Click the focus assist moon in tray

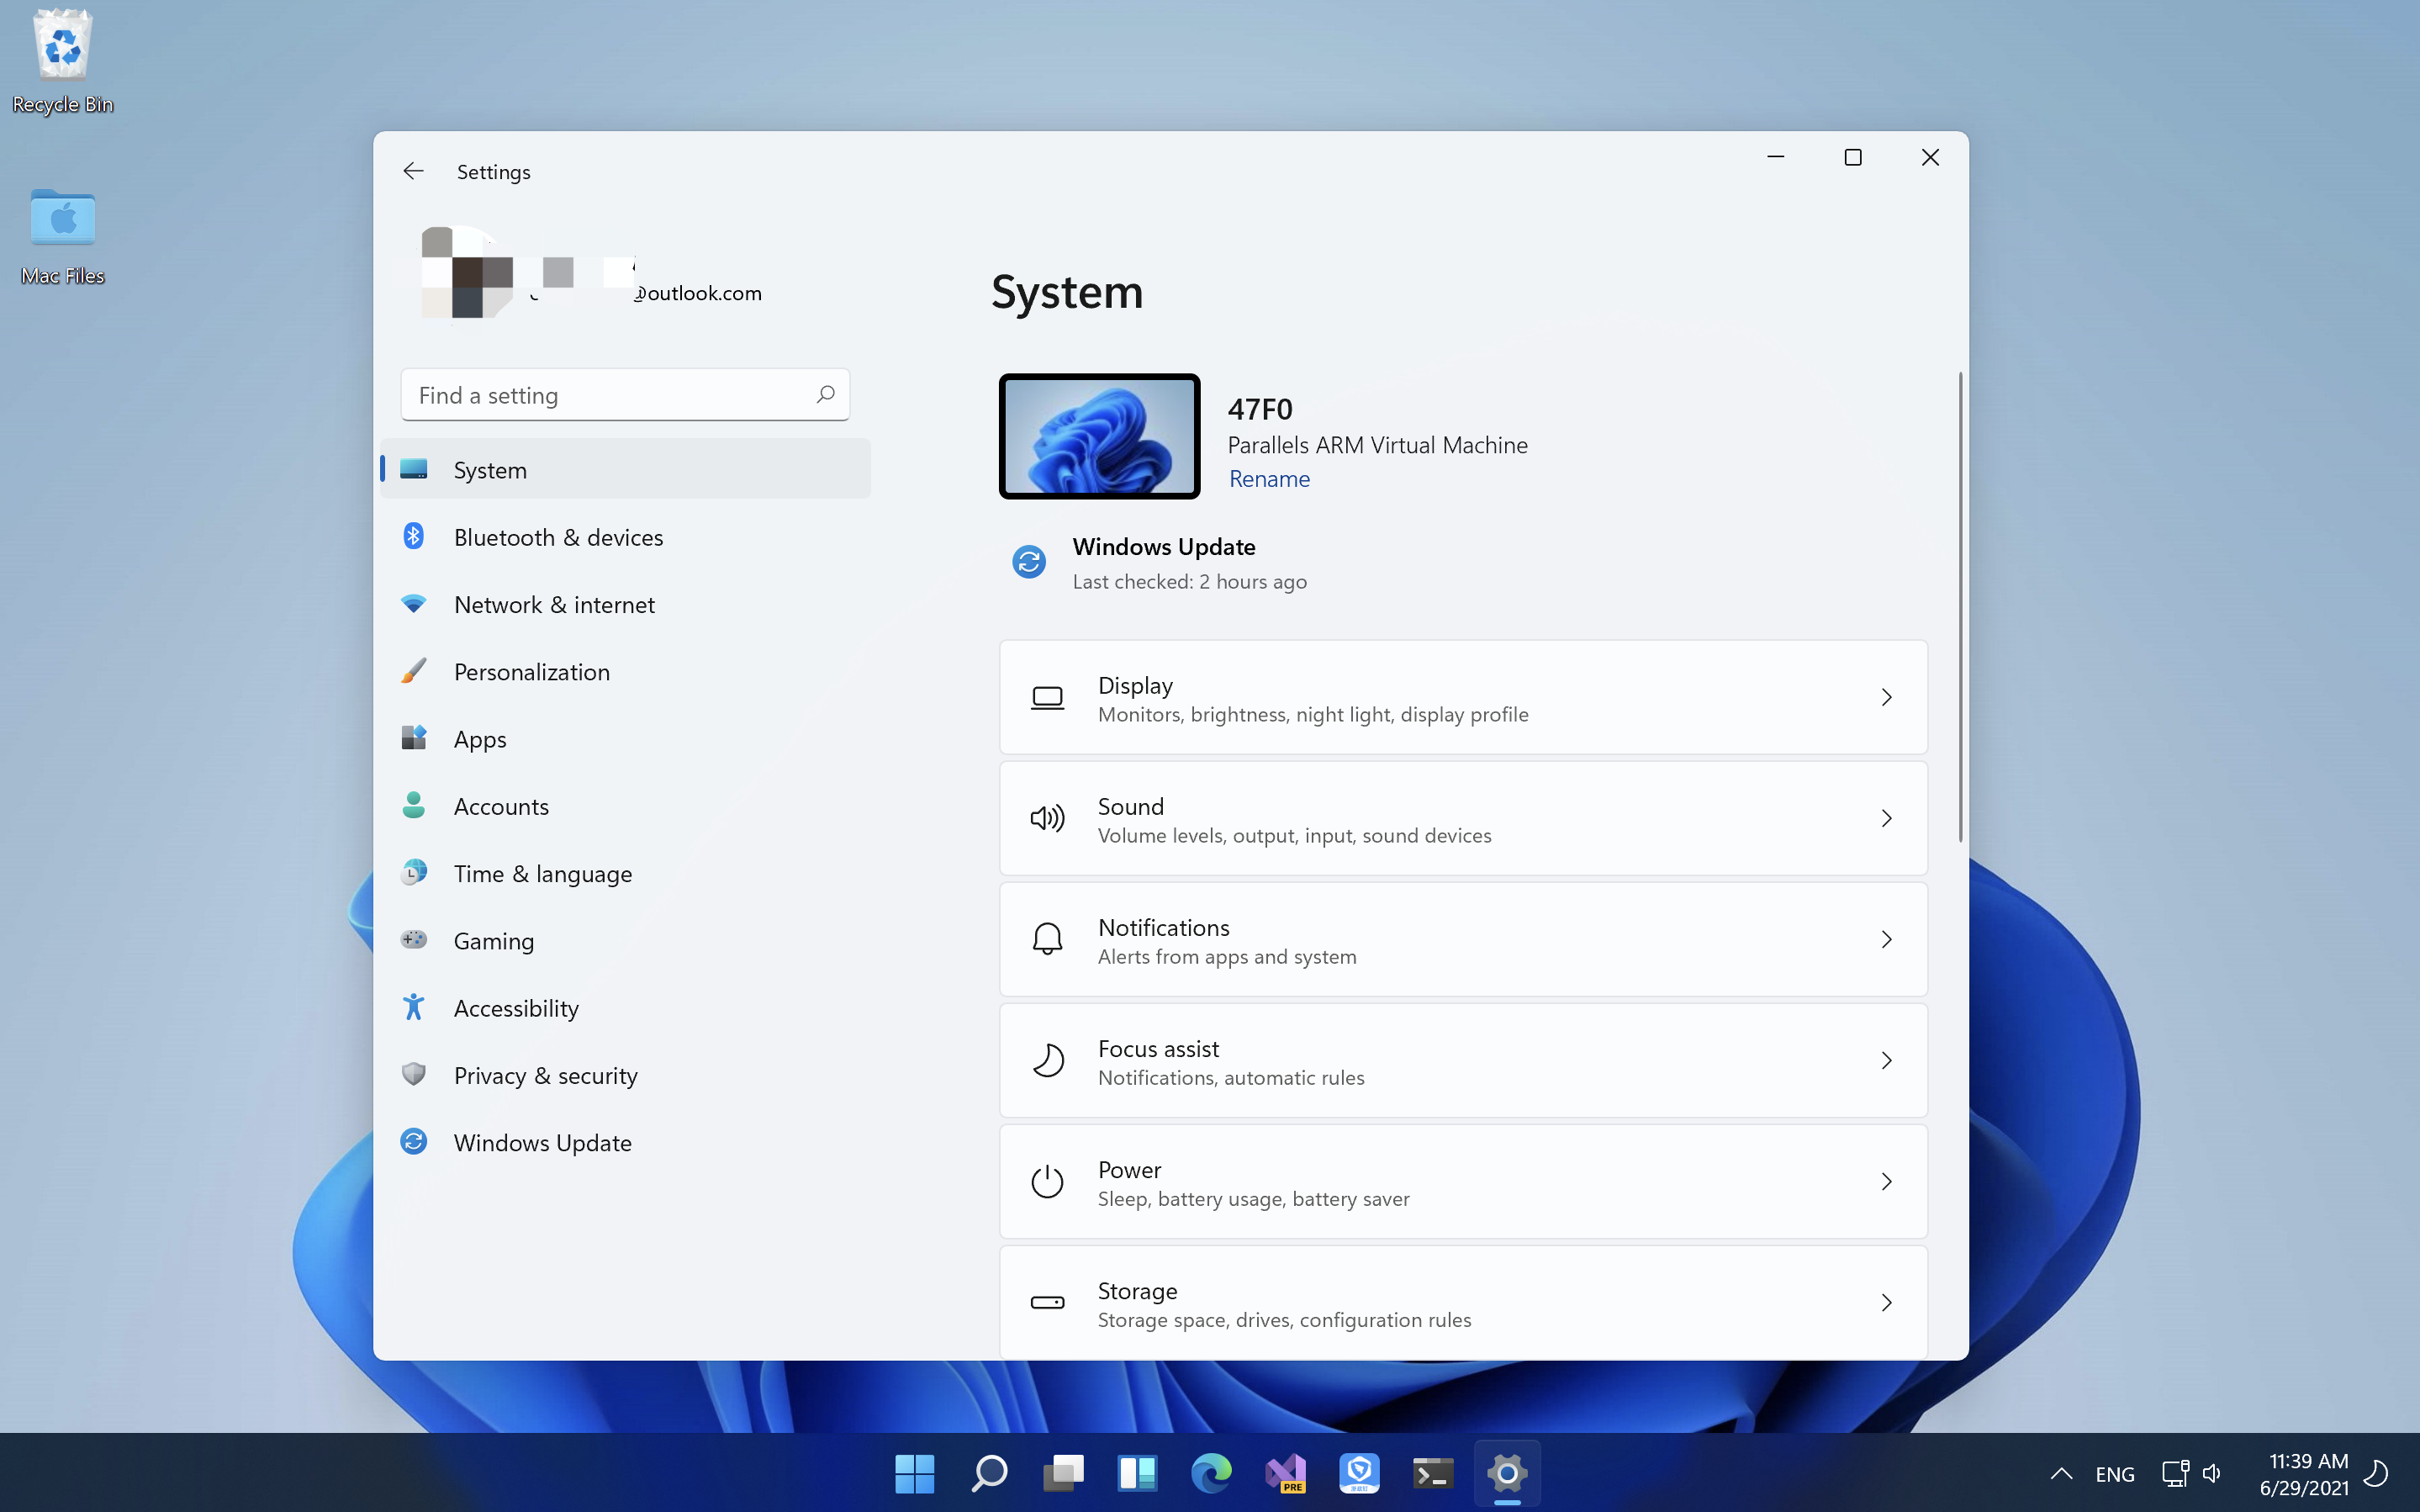tap(2378, 1473)
